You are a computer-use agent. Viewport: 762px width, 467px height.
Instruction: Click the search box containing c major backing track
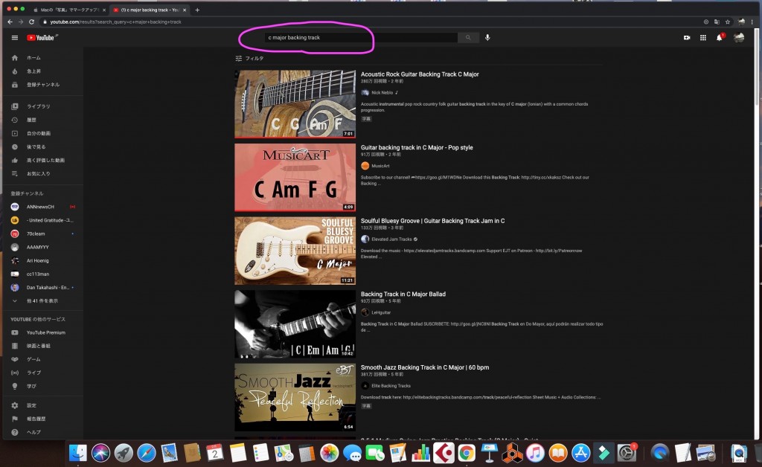click(x=361, y=37)
